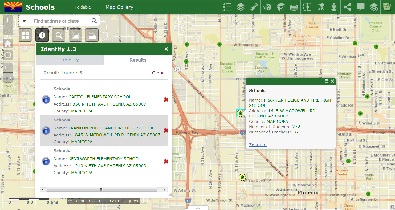Click the Share icon
This screenshot has height=210, width=395.
(x=347, y=7)
